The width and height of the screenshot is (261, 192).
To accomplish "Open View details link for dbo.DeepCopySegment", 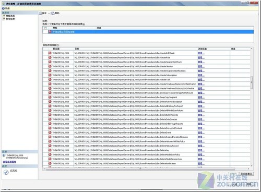I will (x=201, y=97).
